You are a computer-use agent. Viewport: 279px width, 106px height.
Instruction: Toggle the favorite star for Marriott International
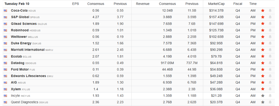click(263, 50)
